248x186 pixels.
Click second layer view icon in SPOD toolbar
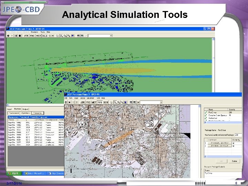tap(134, 102)
